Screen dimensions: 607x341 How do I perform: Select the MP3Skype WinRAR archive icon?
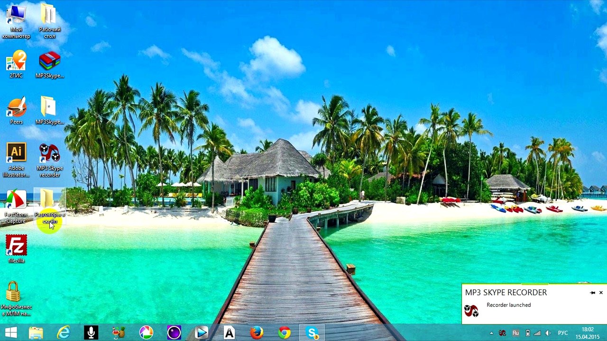(x=49, y=64)
